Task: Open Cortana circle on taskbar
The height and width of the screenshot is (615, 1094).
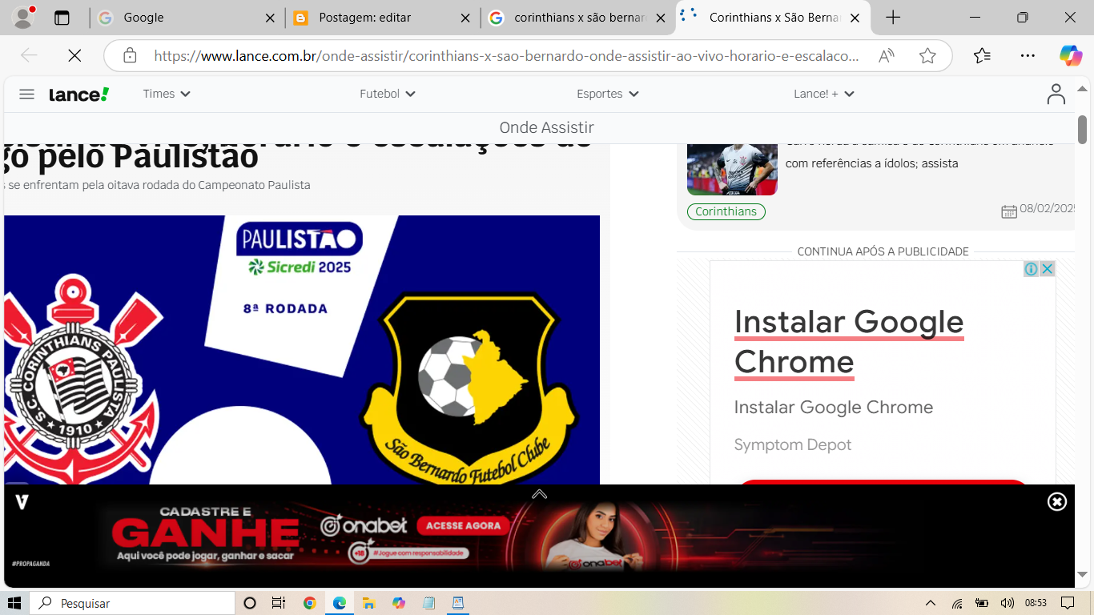Action: pyautogui.click(x=249, y=603)
